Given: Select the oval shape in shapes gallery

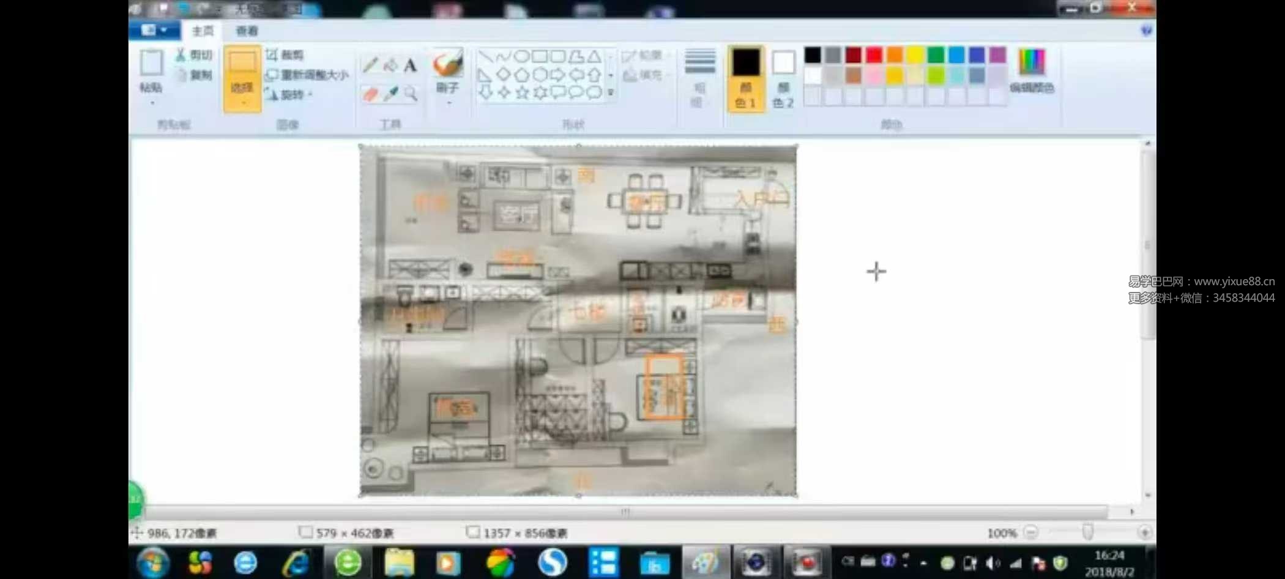Looking at the screenshot, I should pos(521,56).
